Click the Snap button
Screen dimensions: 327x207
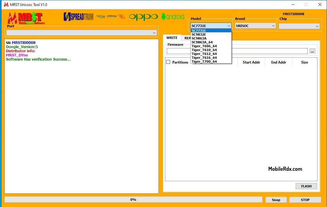[276, 200]
